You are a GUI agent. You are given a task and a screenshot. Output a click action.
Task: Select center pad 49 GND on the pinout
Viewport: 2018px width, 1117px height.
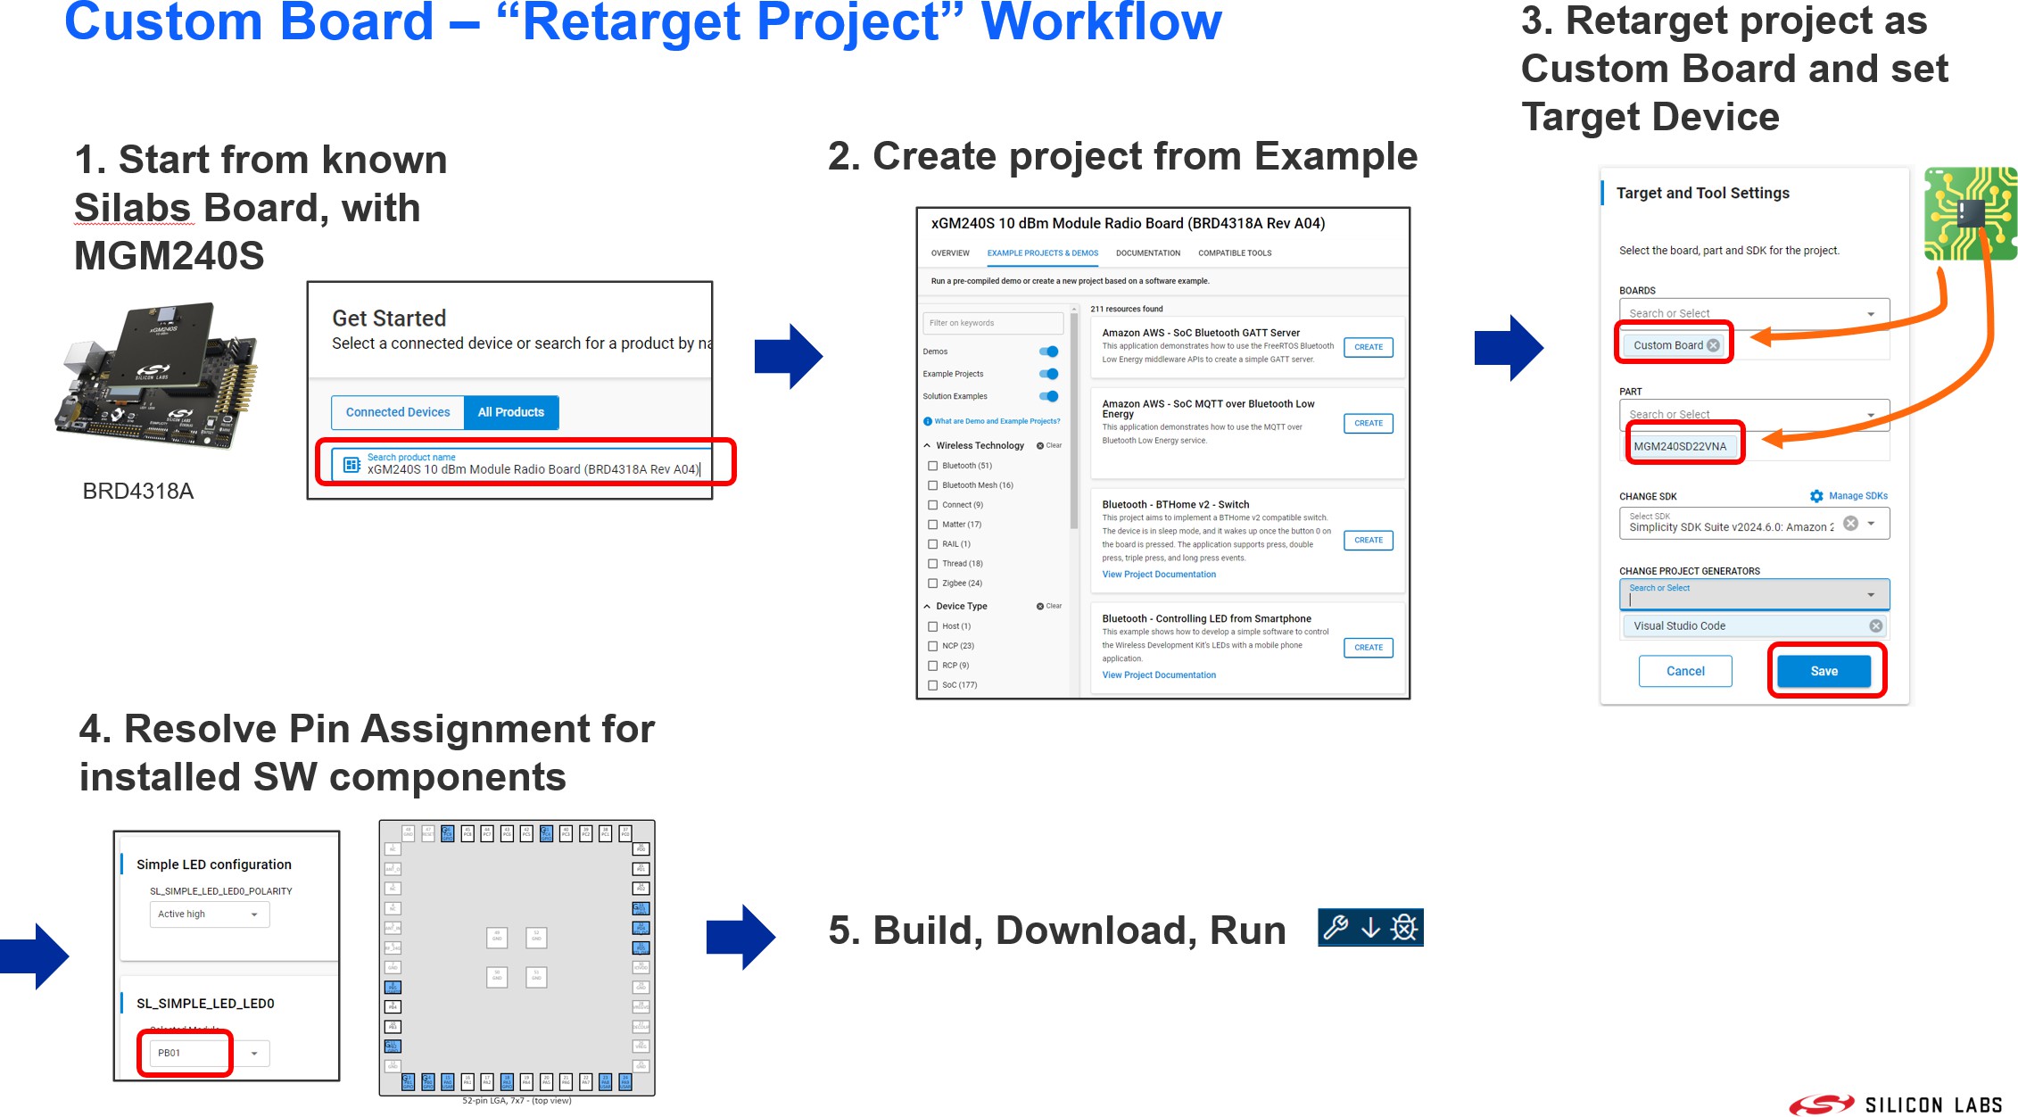[x=497, y=938]
